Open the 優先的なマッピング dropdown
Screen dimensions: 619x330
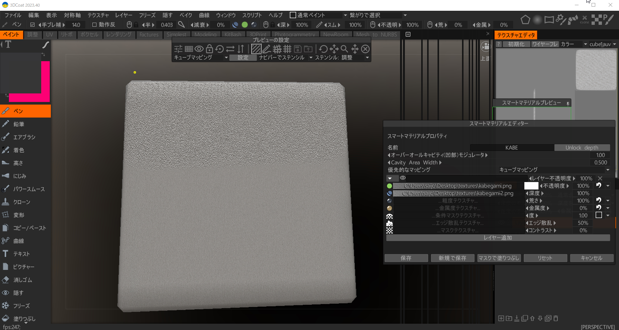(554, 170)
